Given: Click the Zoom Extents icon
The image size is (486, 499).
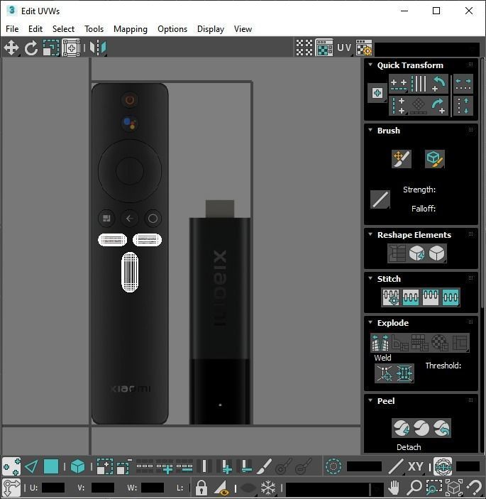Looking at the screenshot, I should 454,487.
